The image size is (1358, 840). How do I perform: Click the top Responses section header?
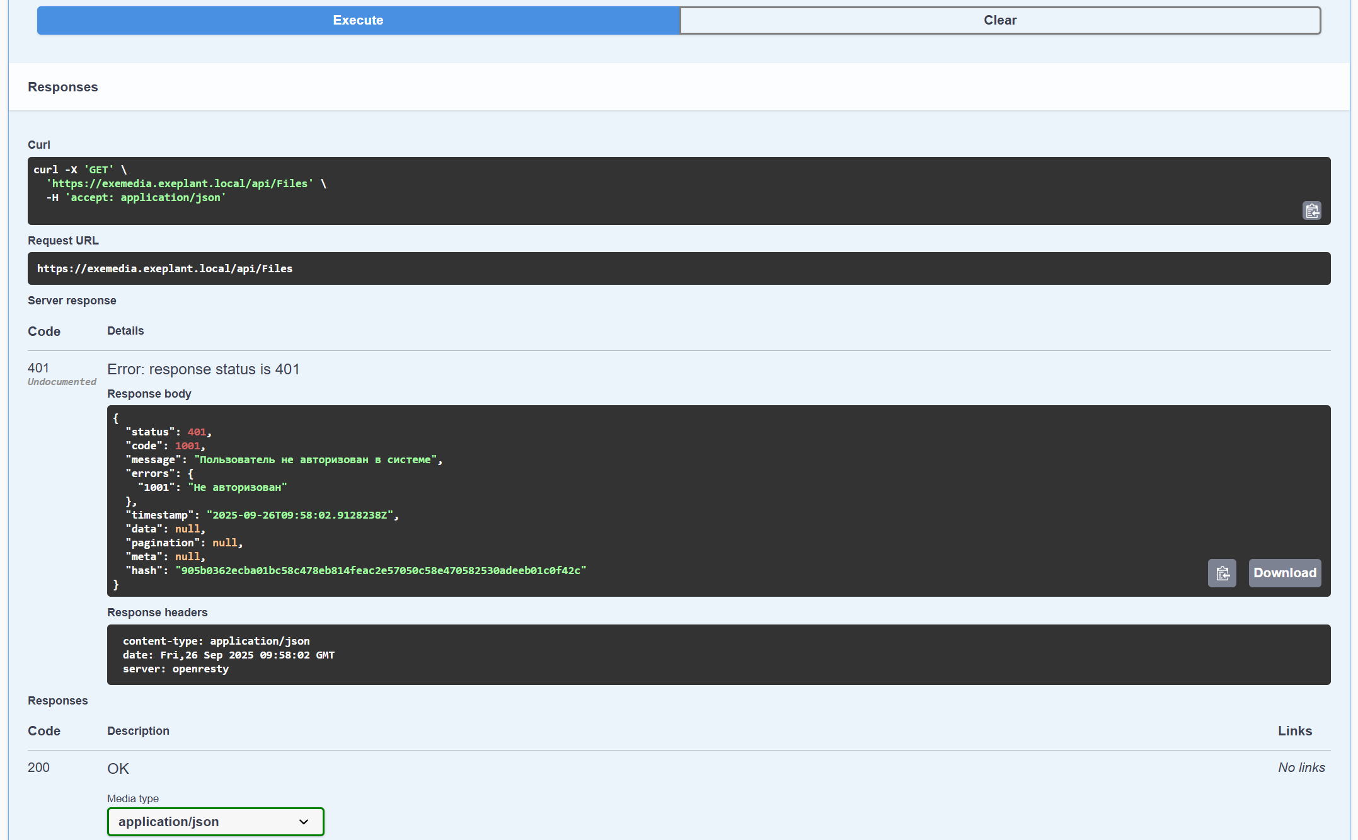click(x=63, y=87)
